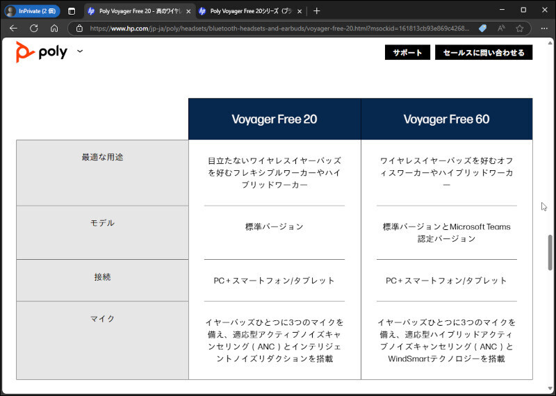This screenshot has width=556, height=396.
Task: Click the セールスに問い合わせる button
Action: (x=484, y=53)
